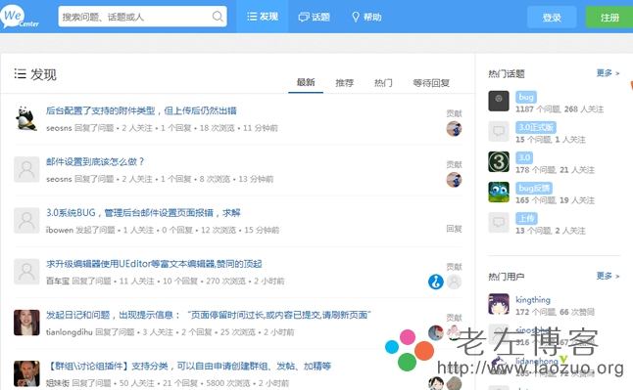Click kingthing's avatar image
The width and height of the screenshot is (633, 390).
tap(499, 304)
